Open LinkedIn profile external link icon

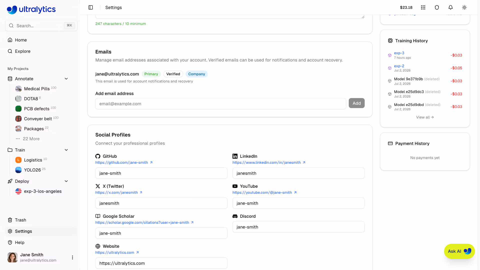click(x=304, y=162)
